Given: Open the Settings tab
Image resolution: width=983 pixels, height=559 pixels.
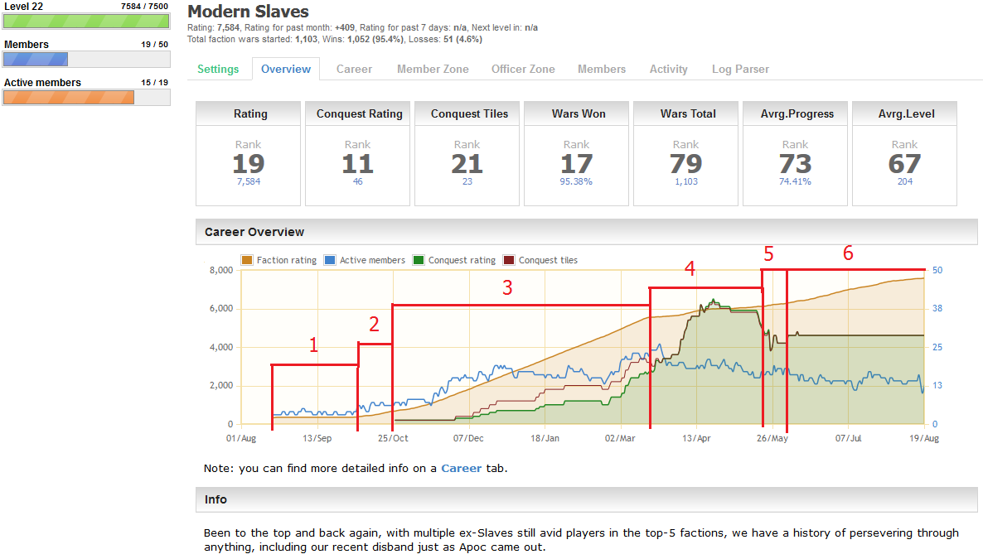Looking at the screenshot, I should coord(218,70).
